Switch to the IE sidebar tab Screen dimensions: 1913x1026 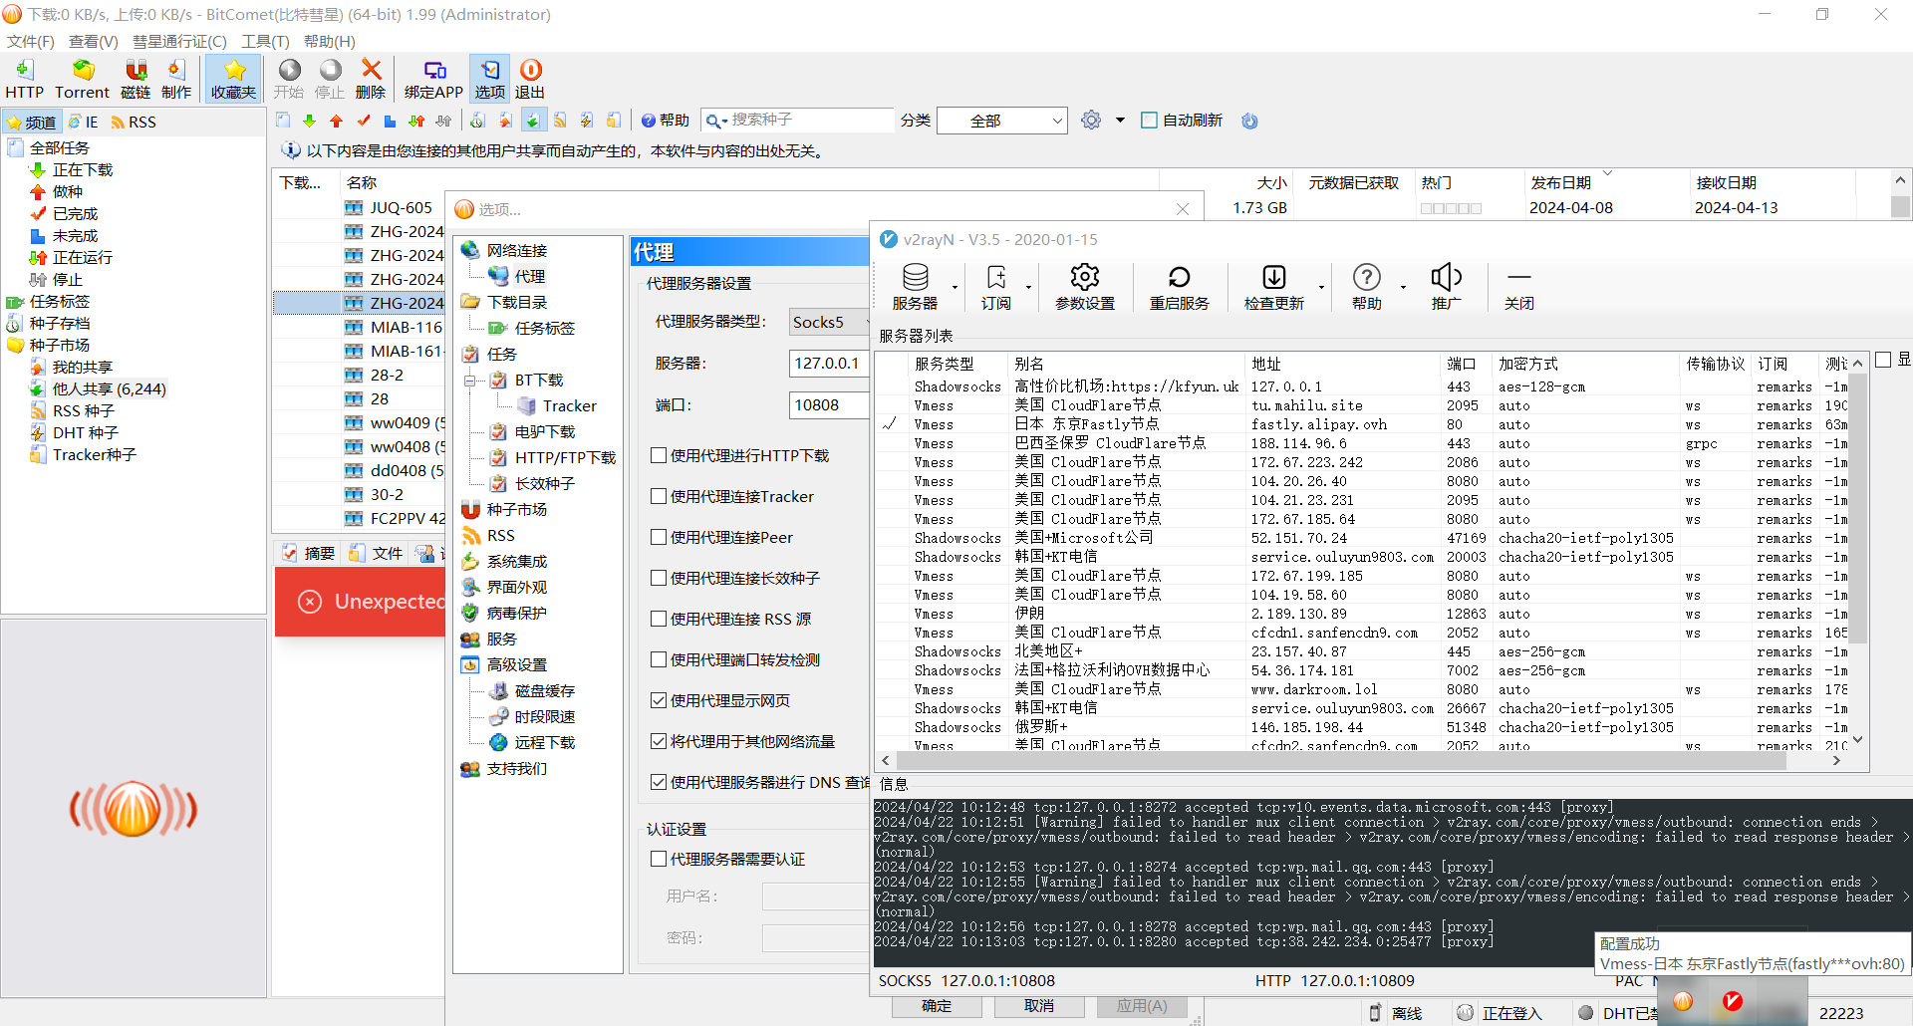tap(84, 122)
